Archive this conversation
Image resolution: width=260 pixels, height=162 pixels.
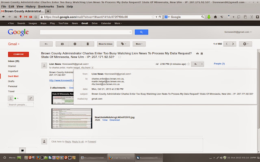pos(62,44)
